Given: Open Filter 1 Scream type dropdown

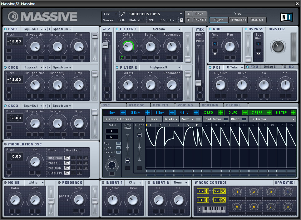Looking at the screenshot, I should pyautogui.click(x=160, y=29).
